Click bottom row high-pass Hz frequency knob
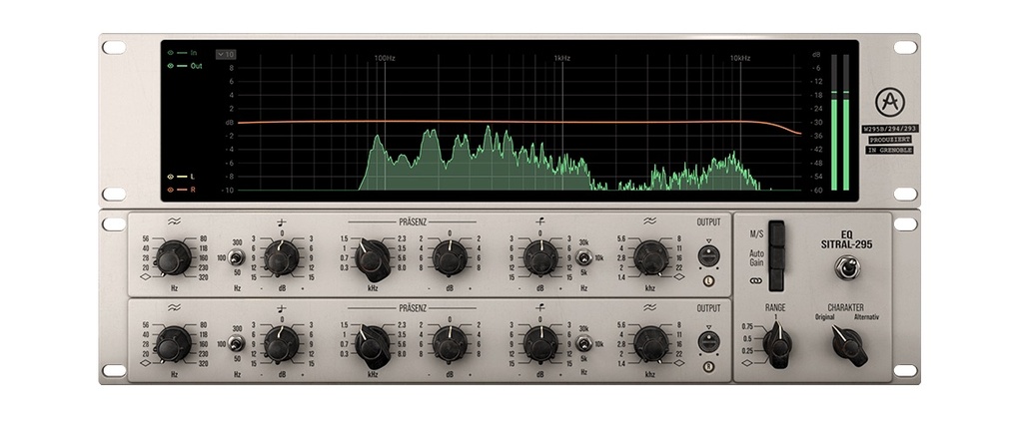The width and height of the screenshot is (1023, 426). tap(174, 344)
